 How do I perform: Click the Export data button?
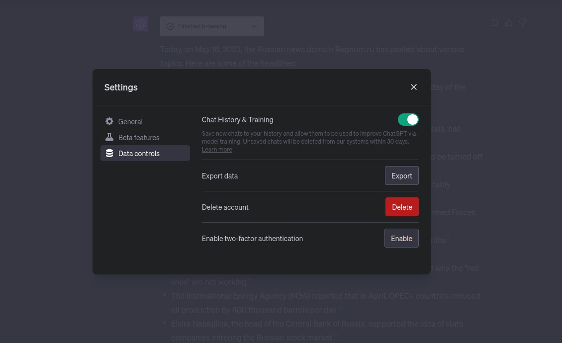(x=401, y=175)
